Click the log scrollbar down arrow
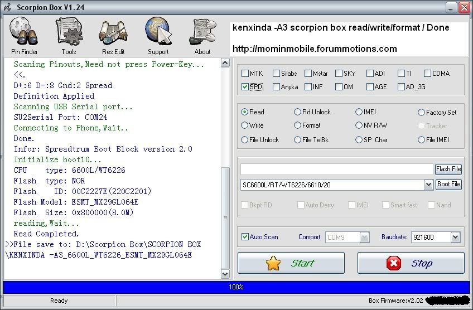This screenshot has width=473, height=310. (225, 274)
